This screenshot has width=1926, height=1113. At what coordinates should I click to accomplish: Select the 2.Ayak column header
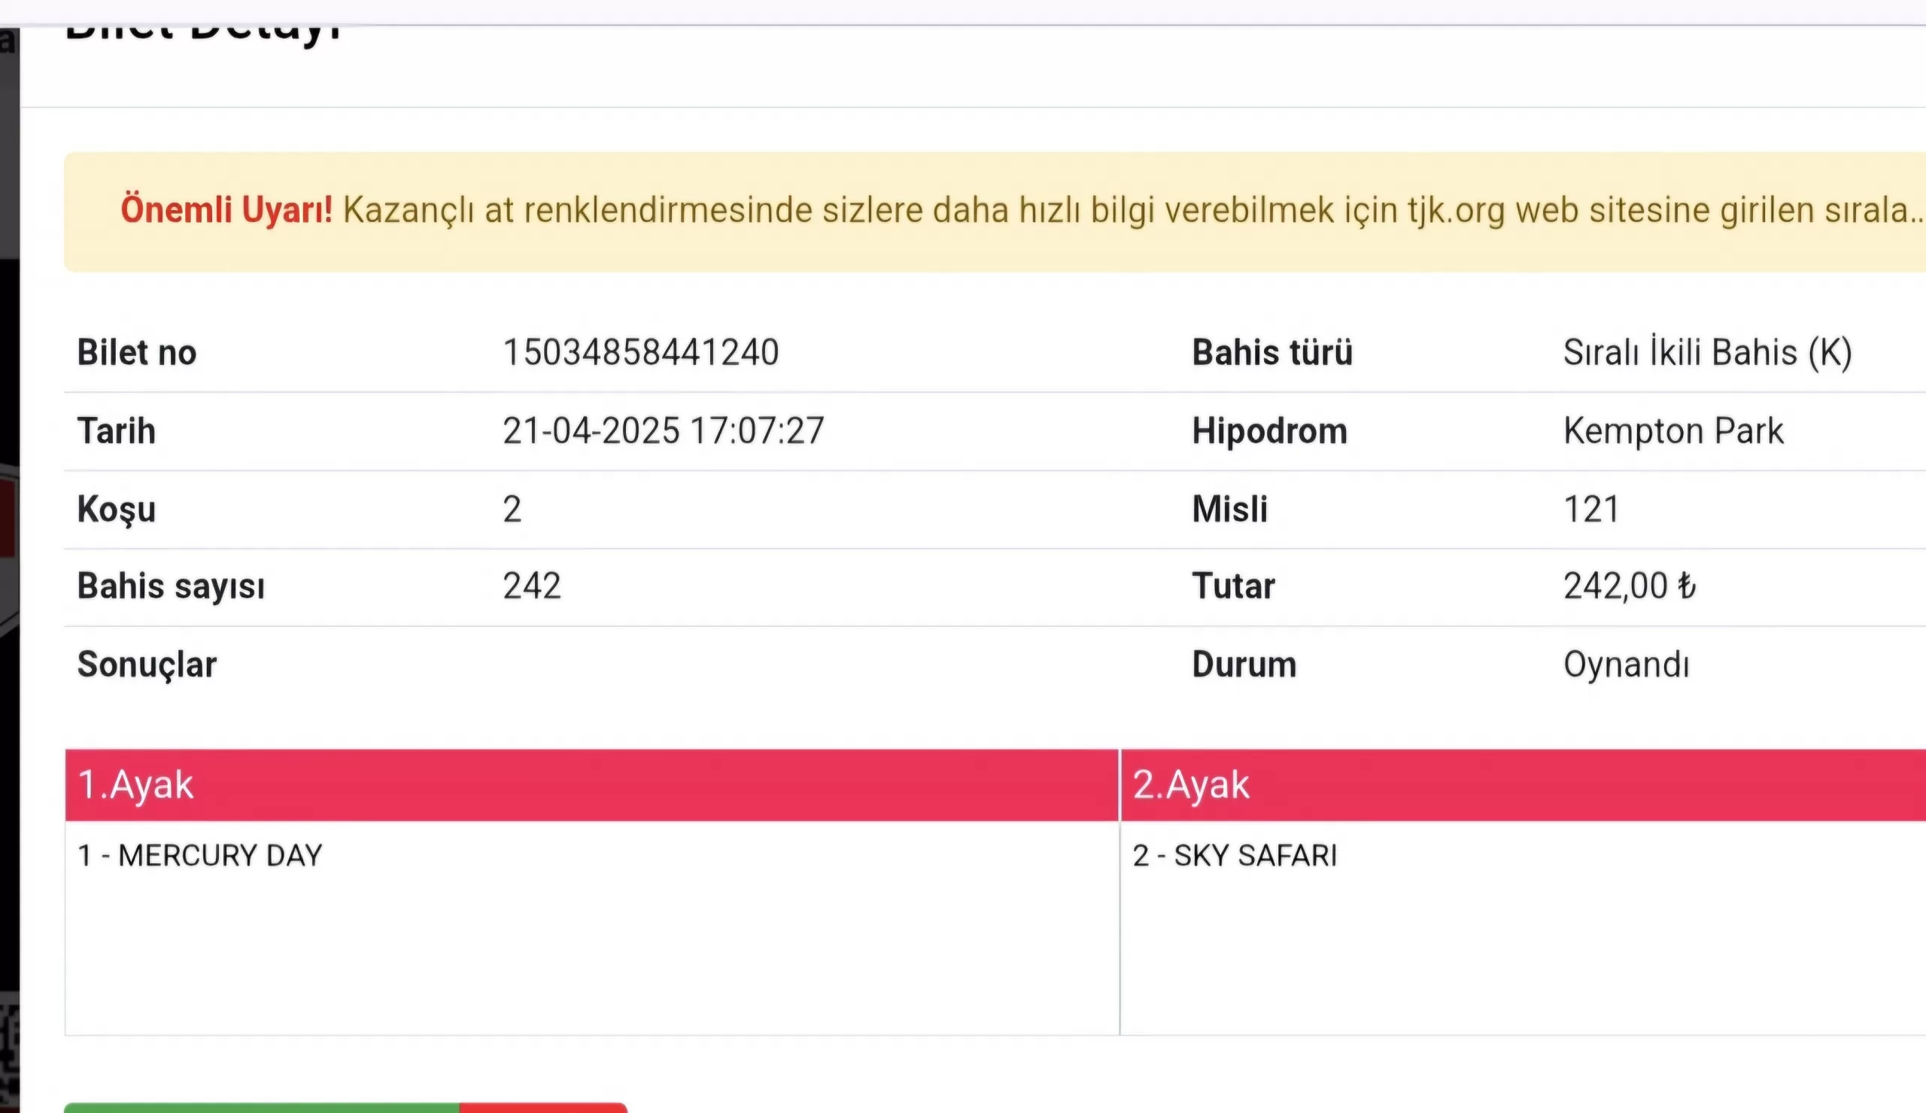pyautogui.click(x=1190, y=785)
